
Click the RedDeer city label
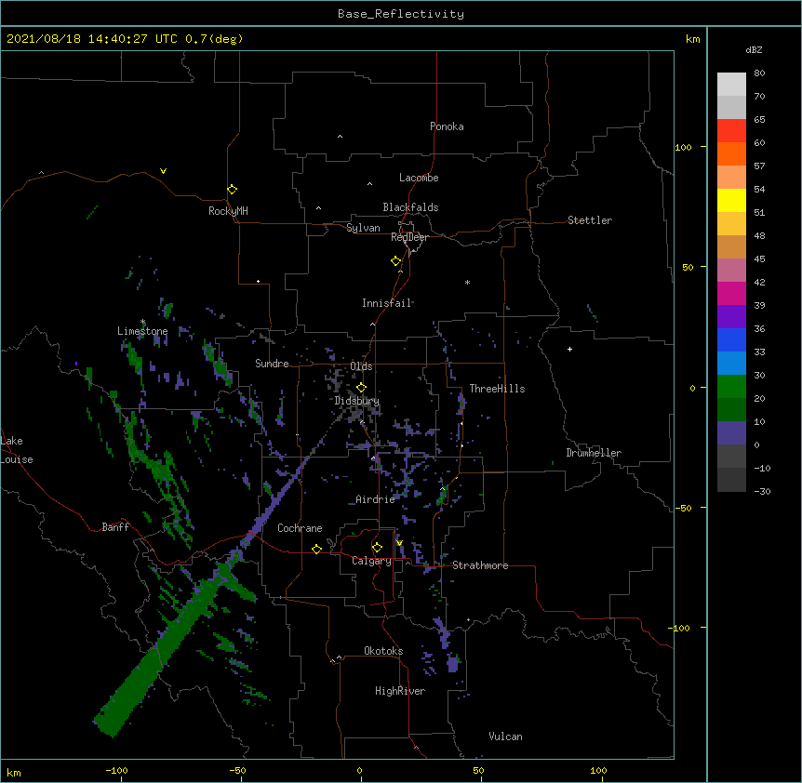[x=409, y=237]
